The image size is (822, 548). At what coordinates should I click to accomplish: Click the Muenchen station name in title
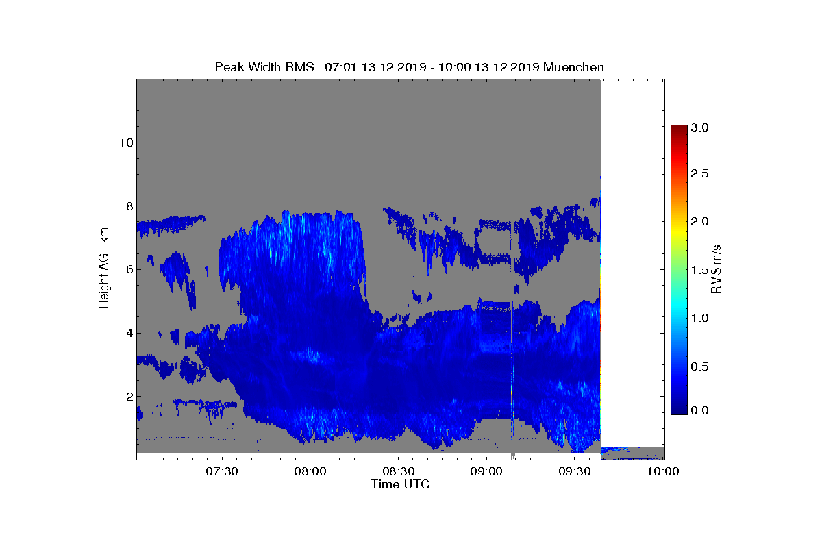(x=573, y=67)
